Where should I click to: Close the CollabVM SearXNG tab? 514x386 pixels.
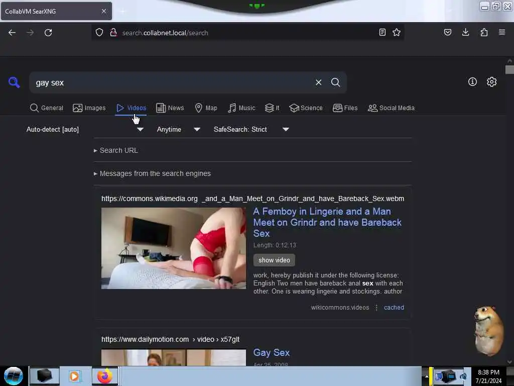click(x=103, y=11)
